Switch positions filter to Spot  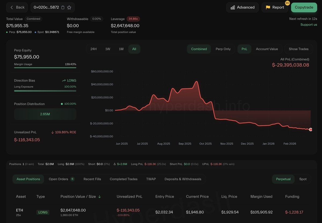pyautogui.click(x=303, y=179)
